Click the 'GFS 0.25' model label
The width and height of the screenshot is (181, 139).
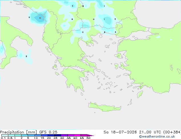click(x=48, y=132)
